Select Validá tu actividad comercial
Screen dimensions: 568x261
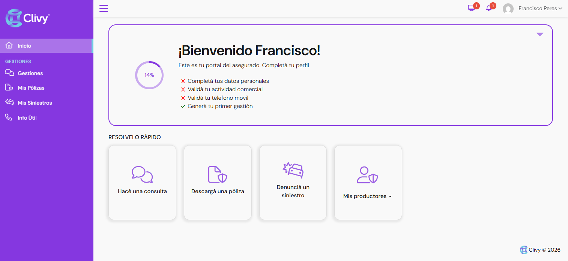(225, 89)
